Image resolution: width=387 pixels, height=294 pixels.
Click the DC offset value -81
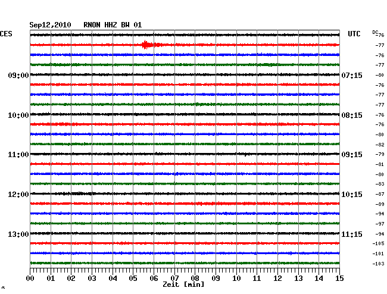point(380,164)
